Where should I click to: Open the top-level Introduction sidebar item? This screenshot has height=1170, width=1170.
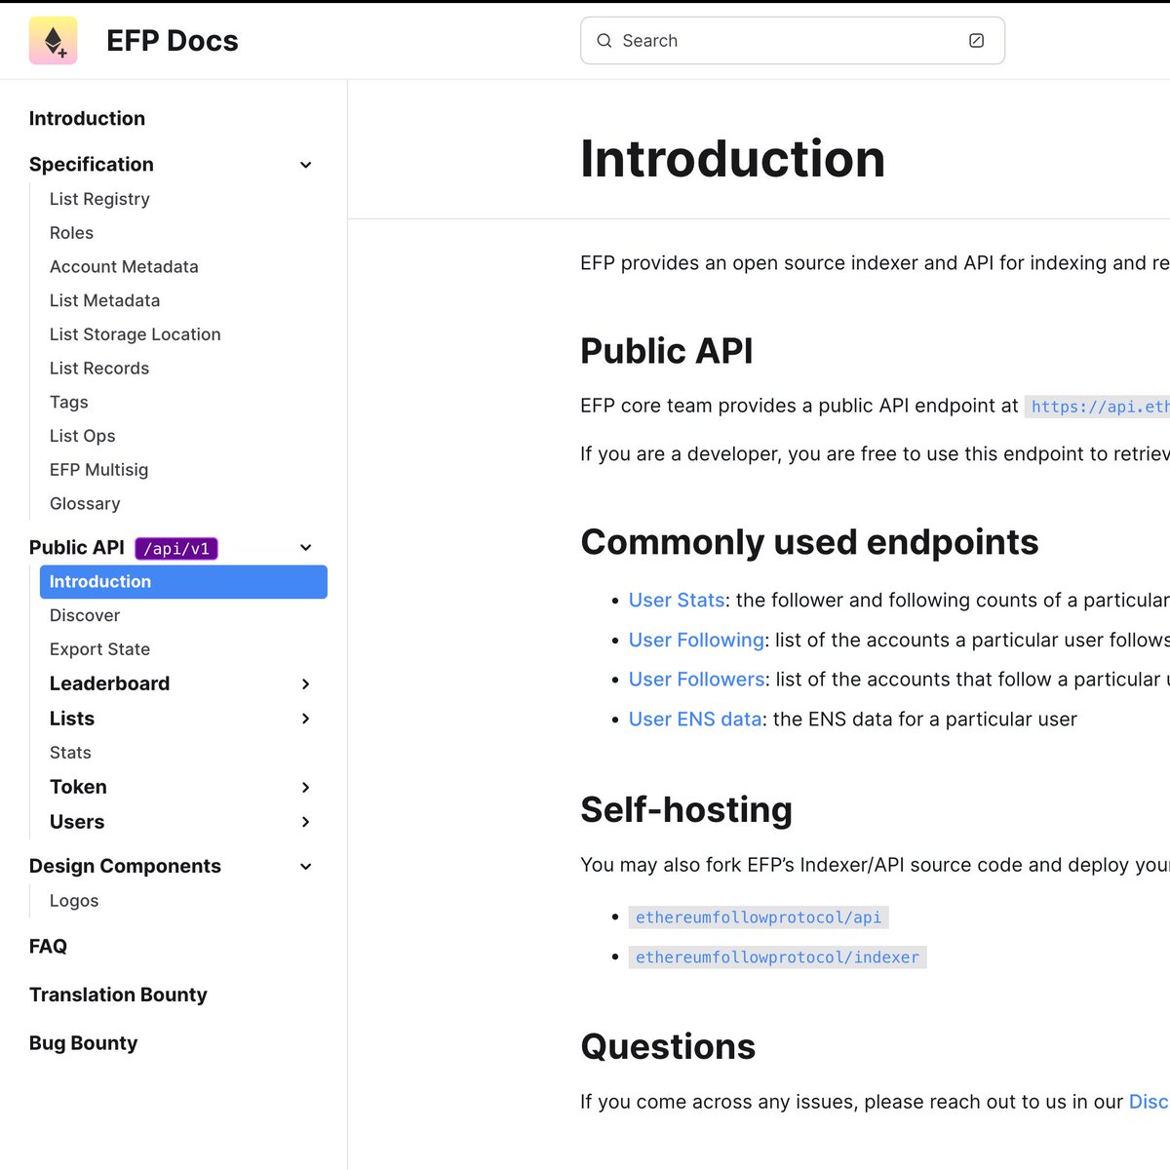(x=87, y=119)
